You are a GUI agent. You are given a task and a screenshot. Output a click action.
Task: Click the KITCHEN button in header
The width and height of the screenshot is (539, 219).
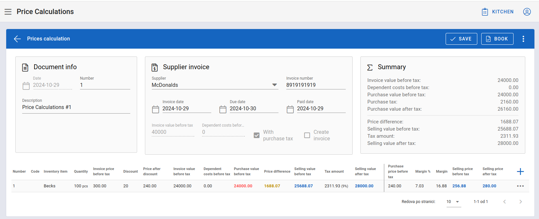498,12
